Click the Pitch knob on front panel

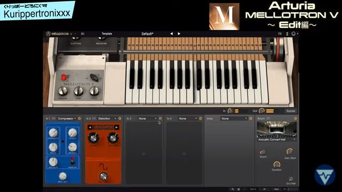94,91
